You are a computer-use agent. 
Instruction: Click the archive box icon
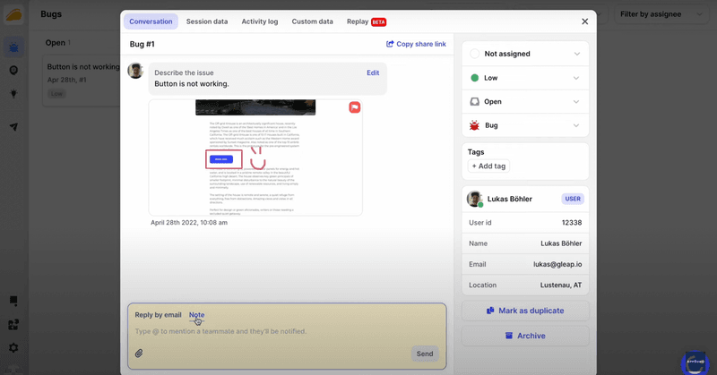pos(509,336)
